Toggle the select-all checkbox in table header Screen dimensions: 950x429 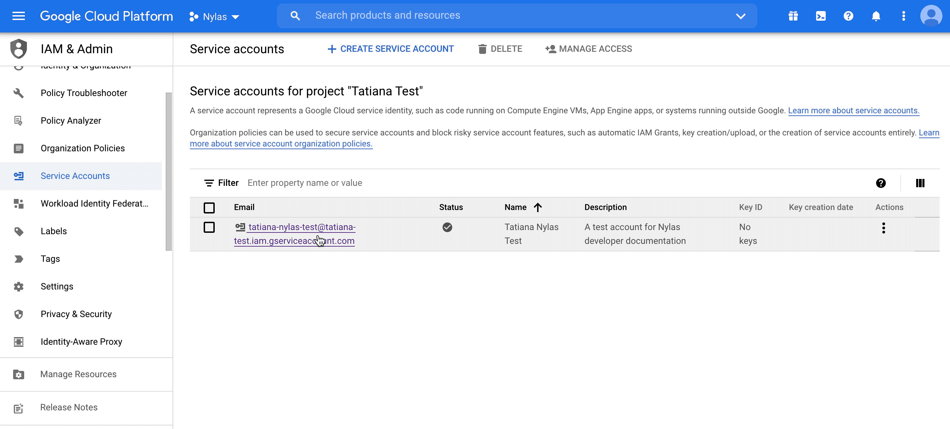[x=209, y=207]
